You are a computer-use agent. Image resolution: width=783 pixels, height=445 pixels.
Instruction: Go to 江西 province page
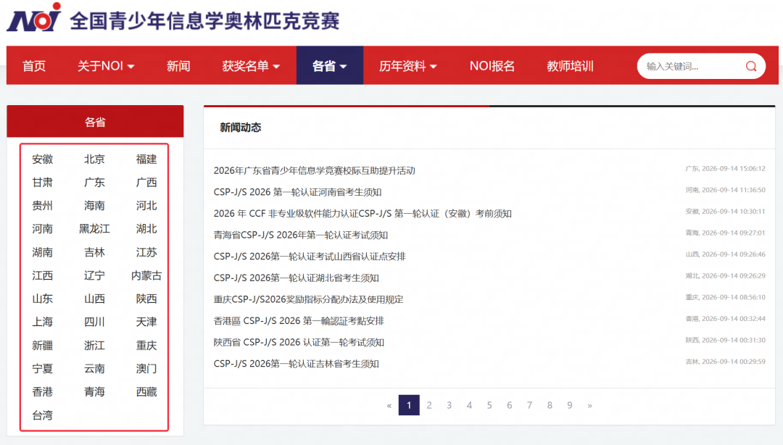coord(43,275)
